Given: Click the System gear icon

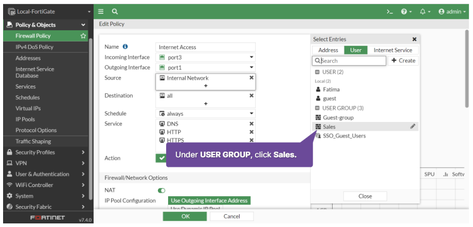Looking at the screenshot, I should [x=10, y=196].
